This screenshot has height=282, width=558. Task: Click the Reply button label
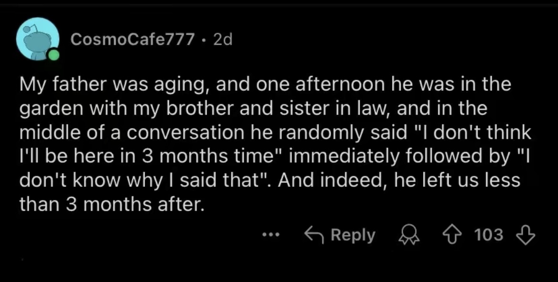point(353,235)
